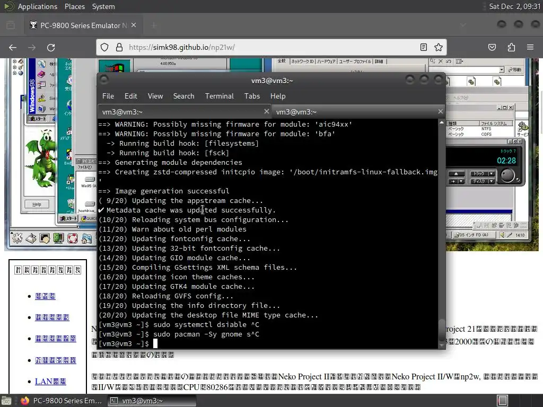The image size is (543, 407).
Task: Go back to the previous page in Firefox
Action: (13, 47)
